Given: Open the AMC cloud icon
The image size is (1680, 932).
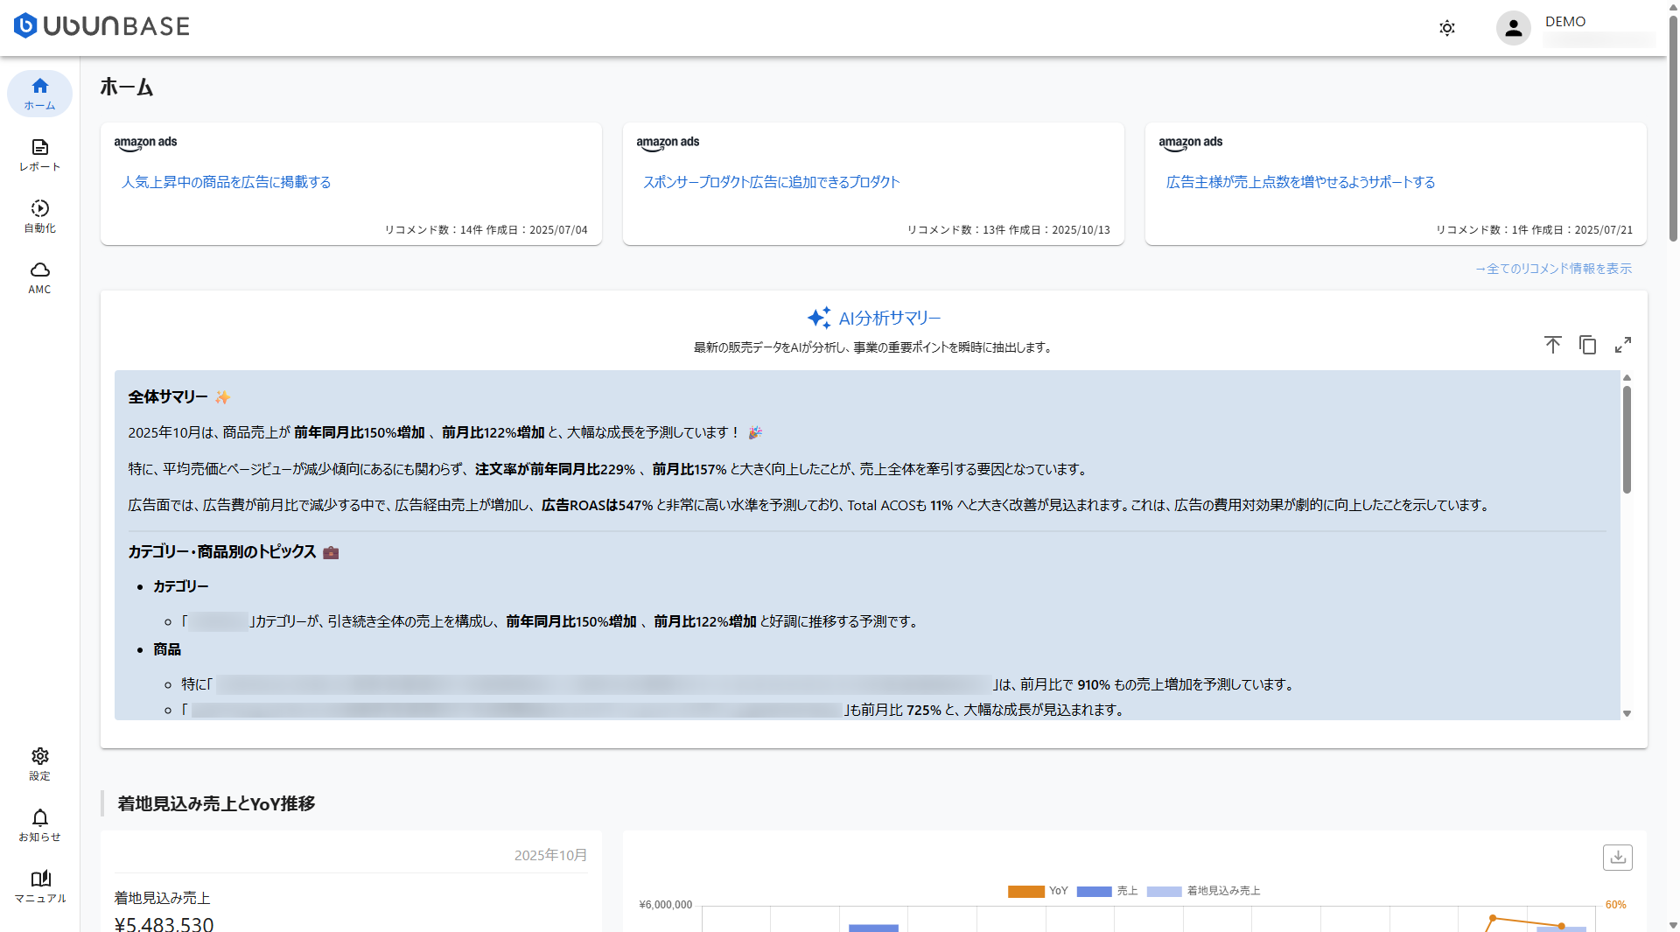Looking at the screenshot, I should coord(39,277).
